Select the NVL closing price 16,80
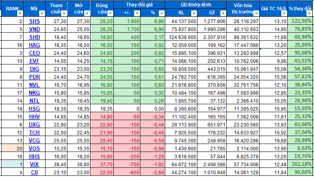 [x=102, y=85]
